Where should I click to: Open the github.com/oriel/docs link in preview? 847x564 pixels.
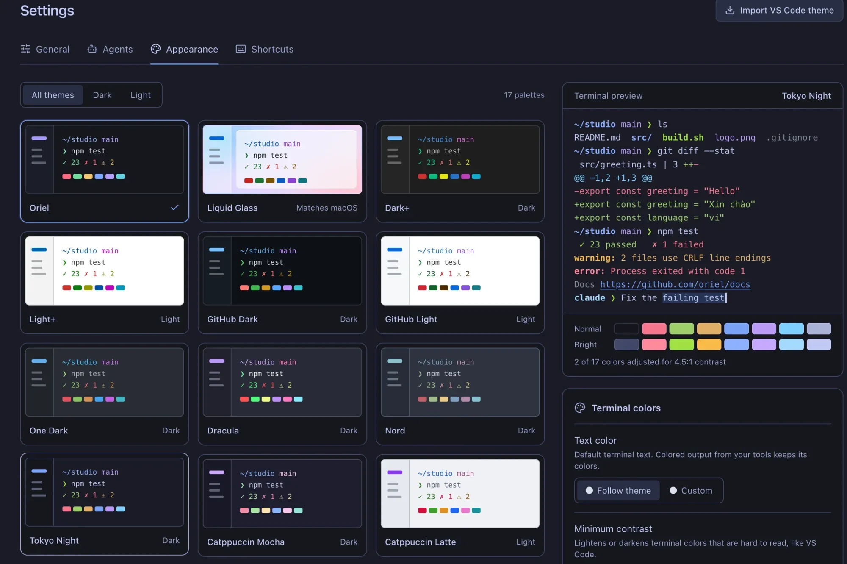[675, 284]
